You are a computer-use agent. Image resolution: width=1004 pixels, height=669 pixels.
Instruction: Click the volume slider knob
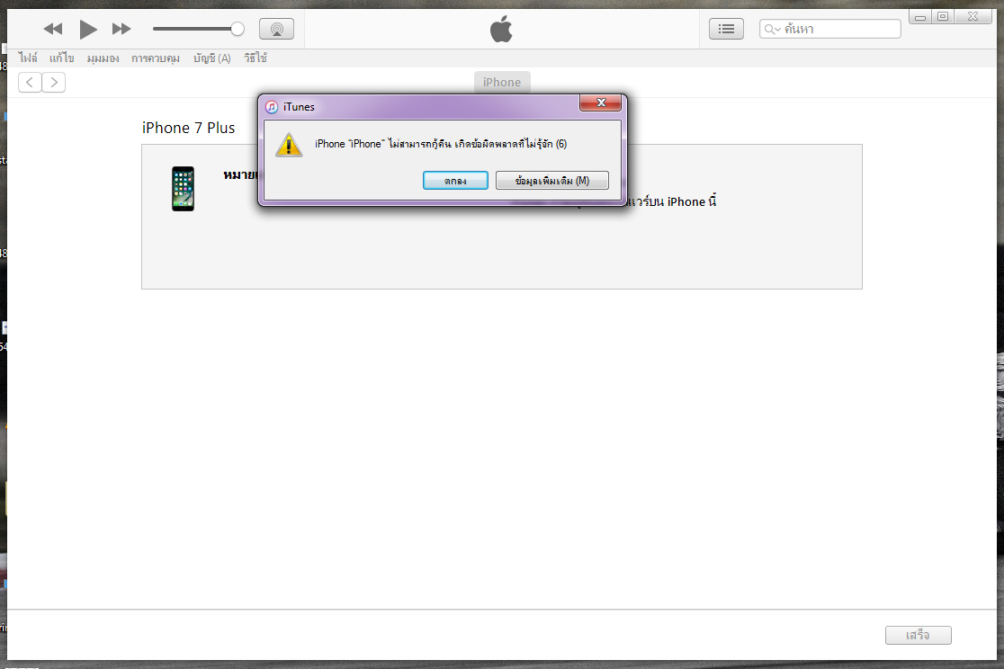tap(237, 29)
